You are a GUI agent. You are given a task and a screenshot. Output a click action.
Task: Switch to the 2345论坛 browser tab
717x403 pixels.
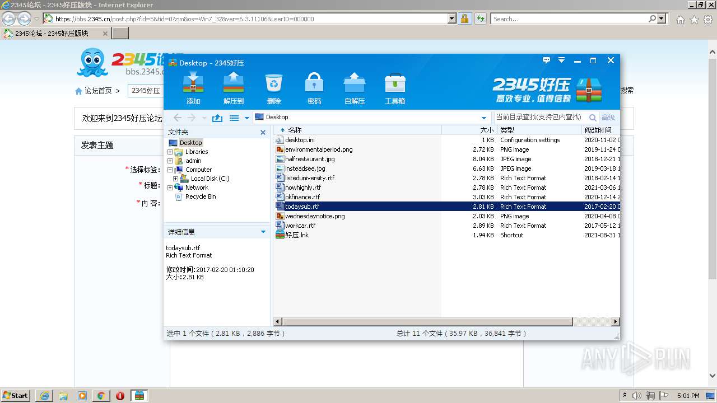point(56,33)
